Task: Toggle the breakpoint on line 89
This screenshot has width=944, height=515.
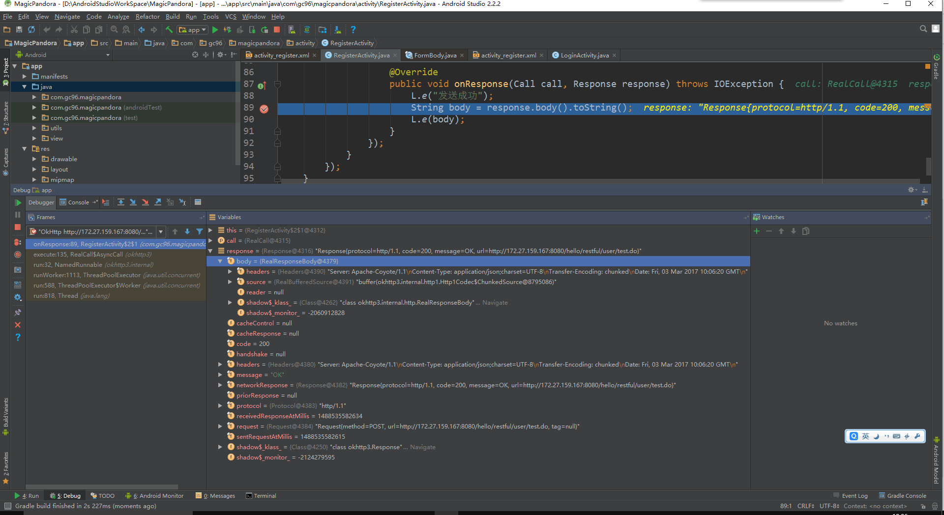Action: tap(264, 109)
